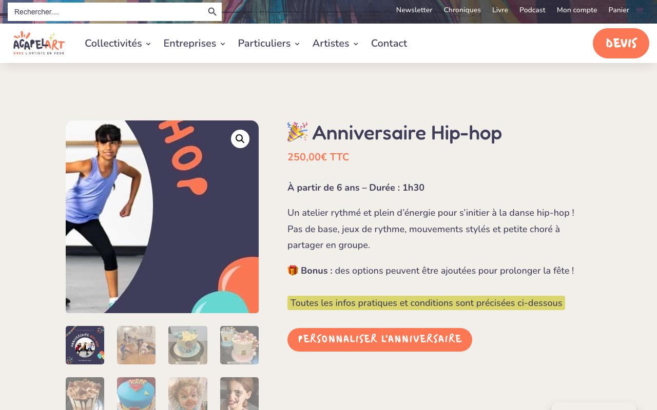Open the Panier cart link
The width and height of the screenshot is (657, 410).
click(x=619, y=10)
